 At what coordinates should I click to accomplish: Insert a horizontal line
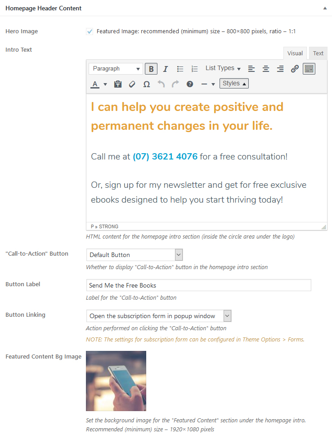[204, 84]
